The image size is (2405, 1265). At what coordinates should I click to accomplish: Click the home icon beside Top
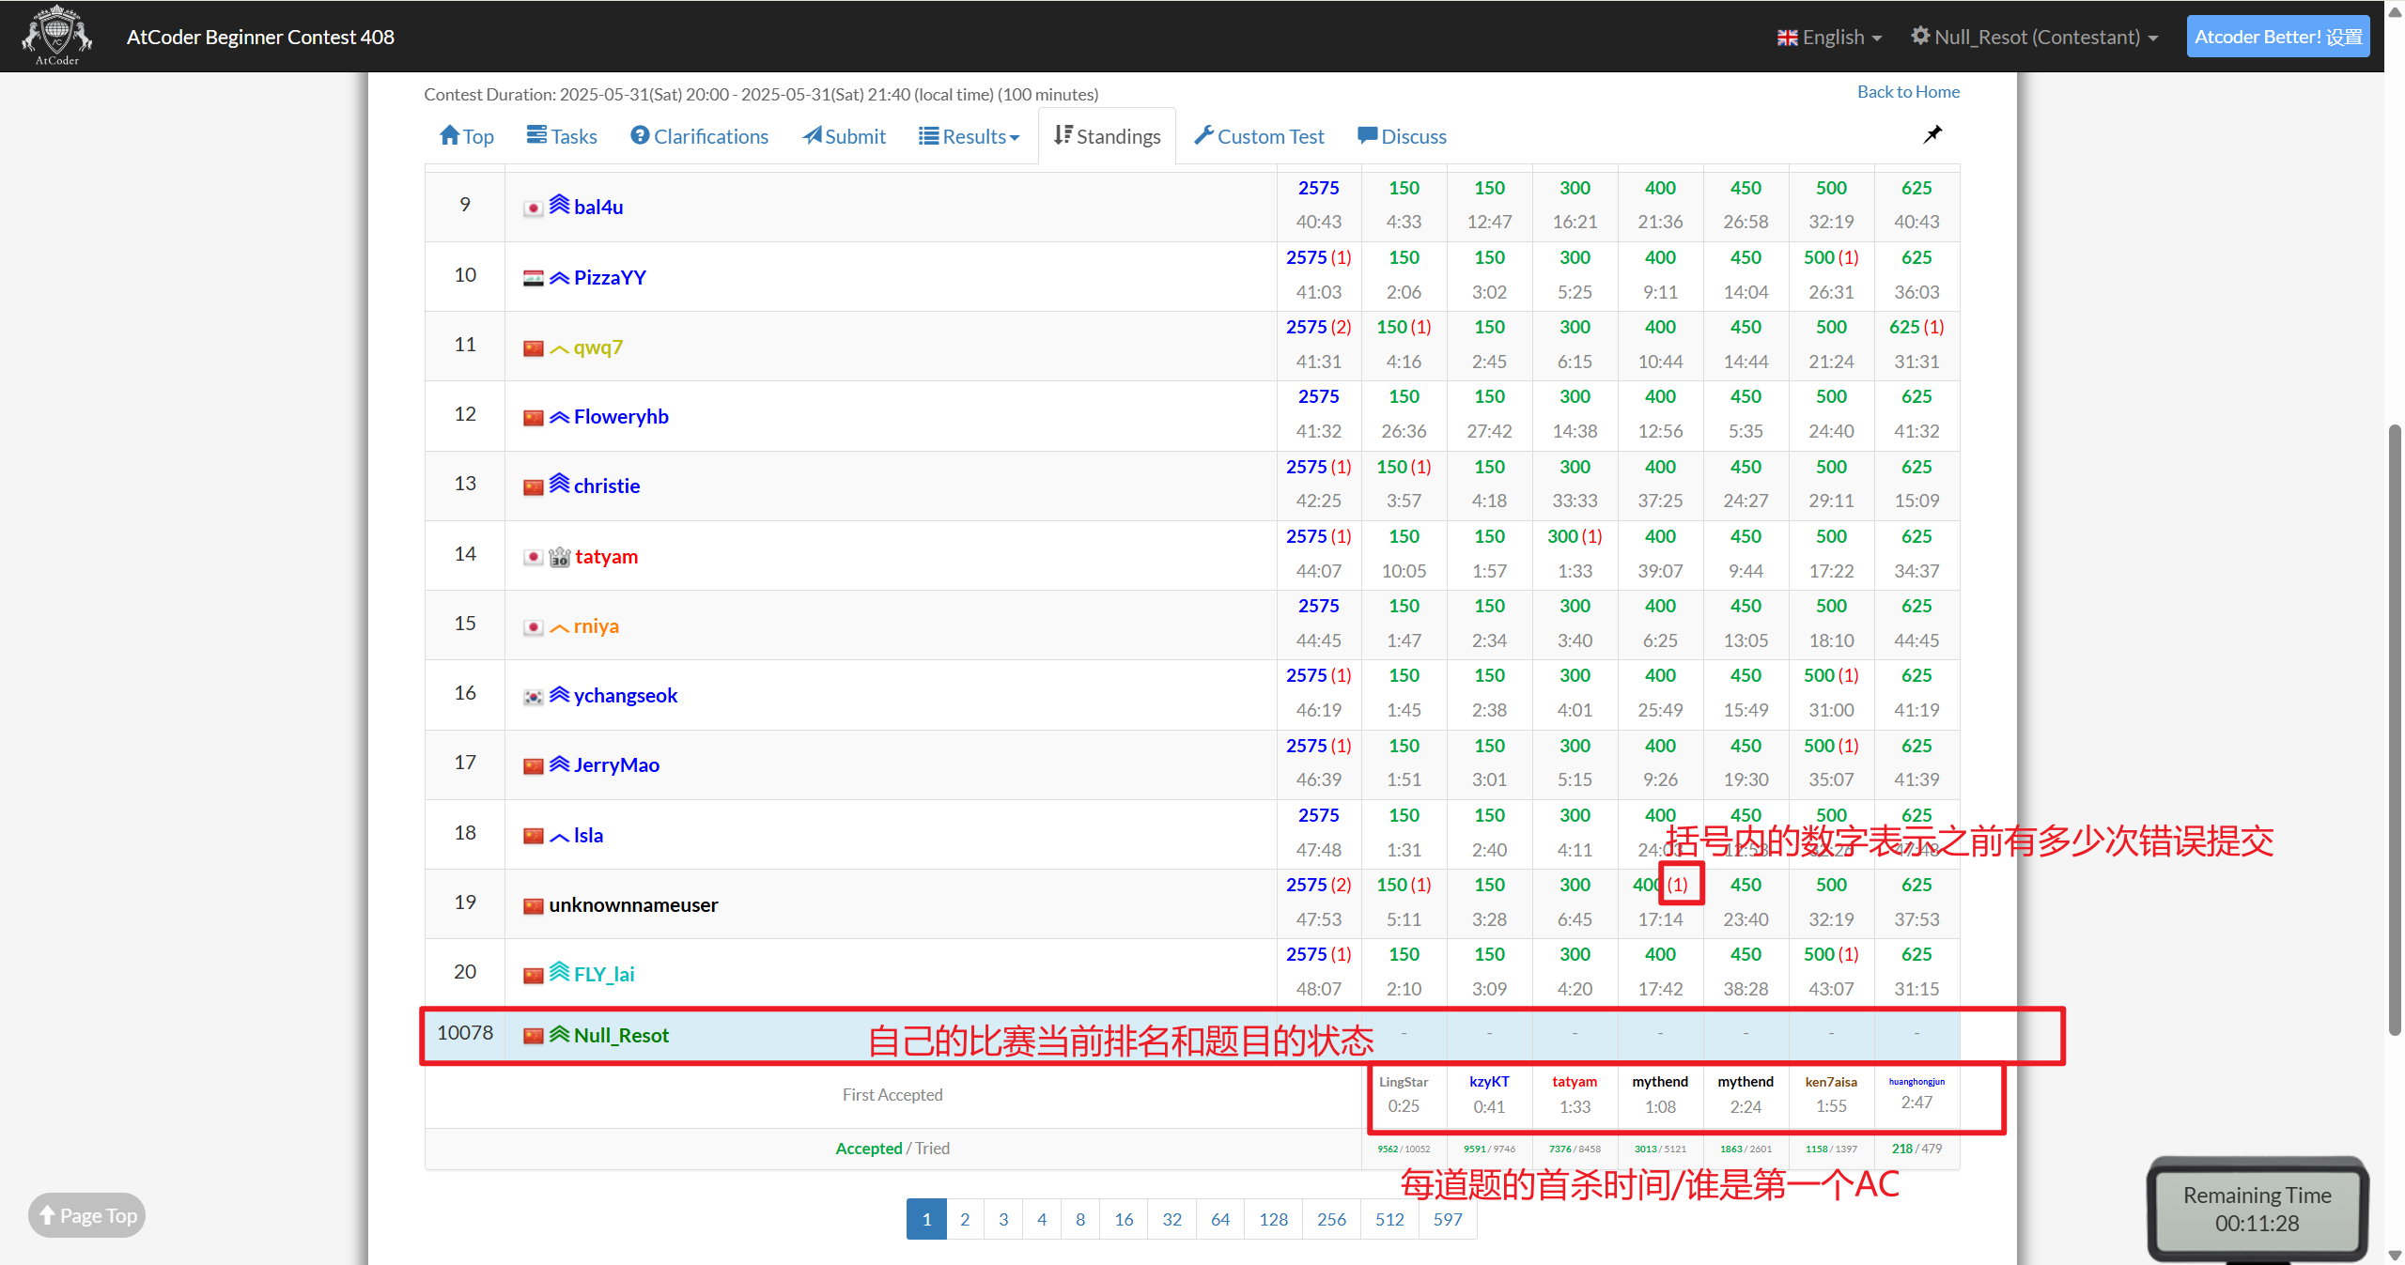click(451, 134)
